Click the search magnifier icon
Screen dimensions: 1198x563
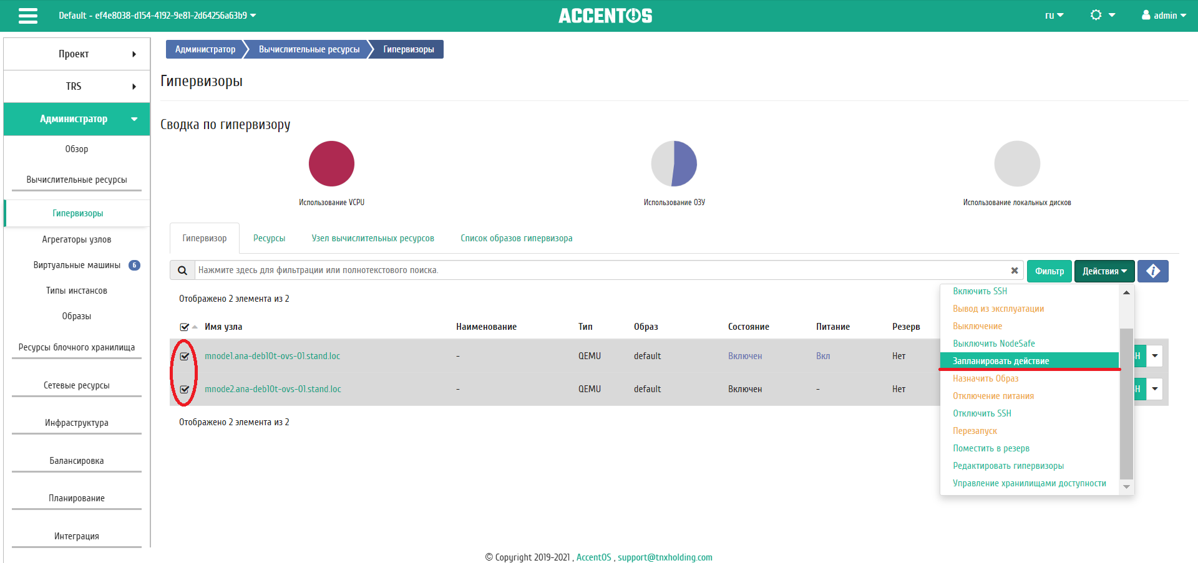coord(182,271)
